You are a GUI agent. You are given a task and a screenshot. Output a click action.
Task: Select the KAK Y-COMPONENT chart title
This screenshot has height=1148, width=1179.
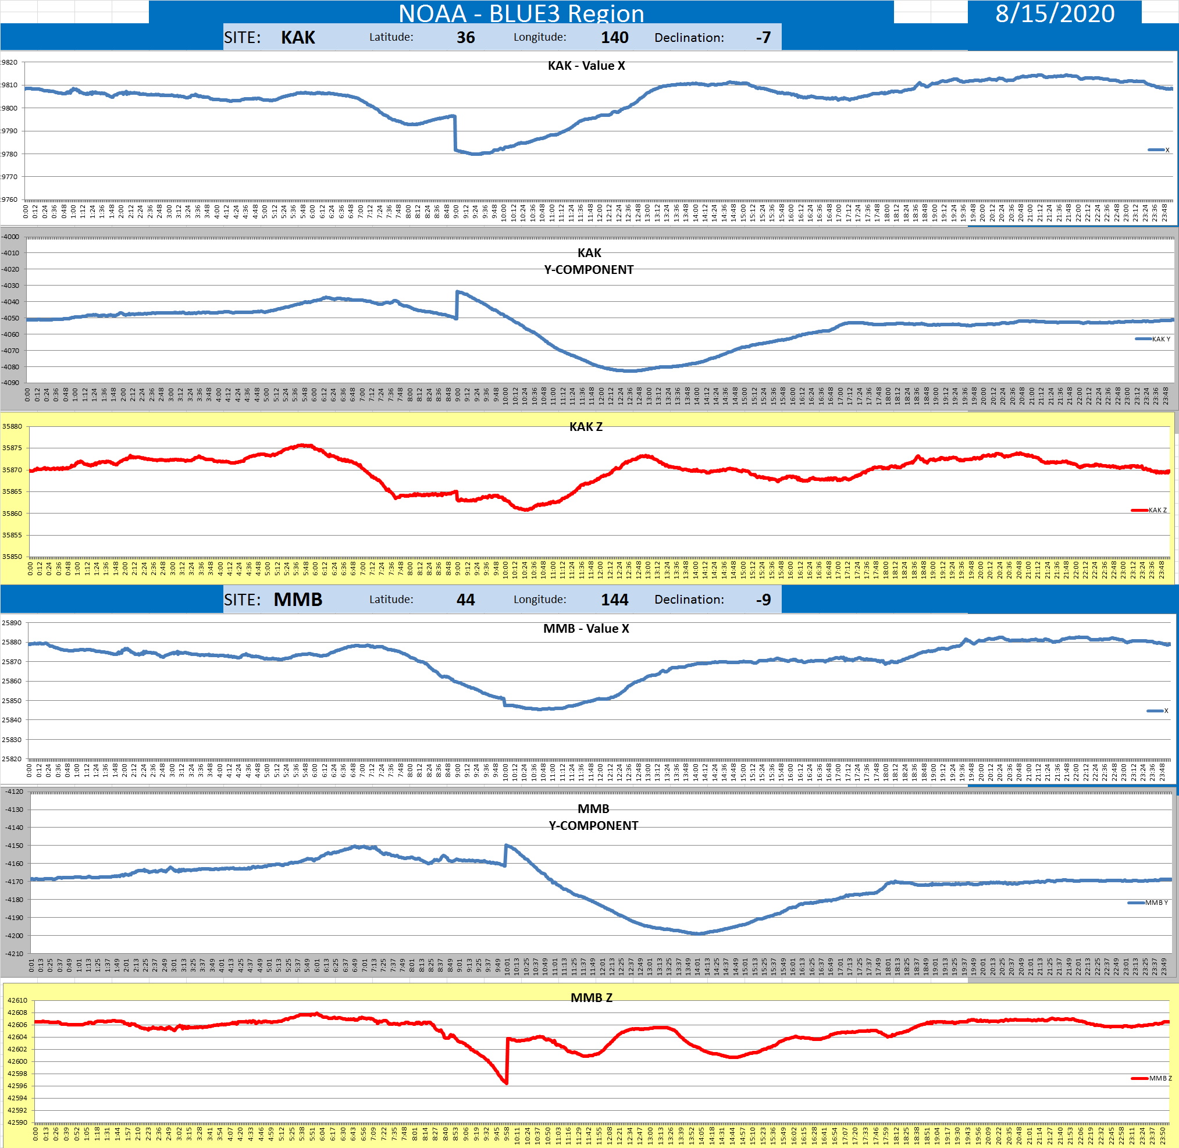tap(589, 261)
